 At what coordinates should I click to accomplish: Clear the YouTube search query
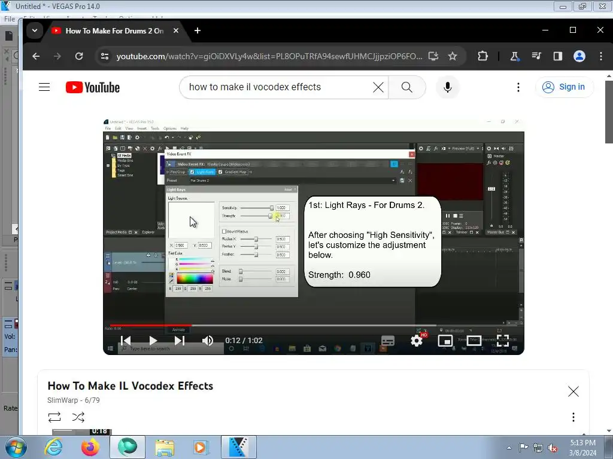(378, 87)
